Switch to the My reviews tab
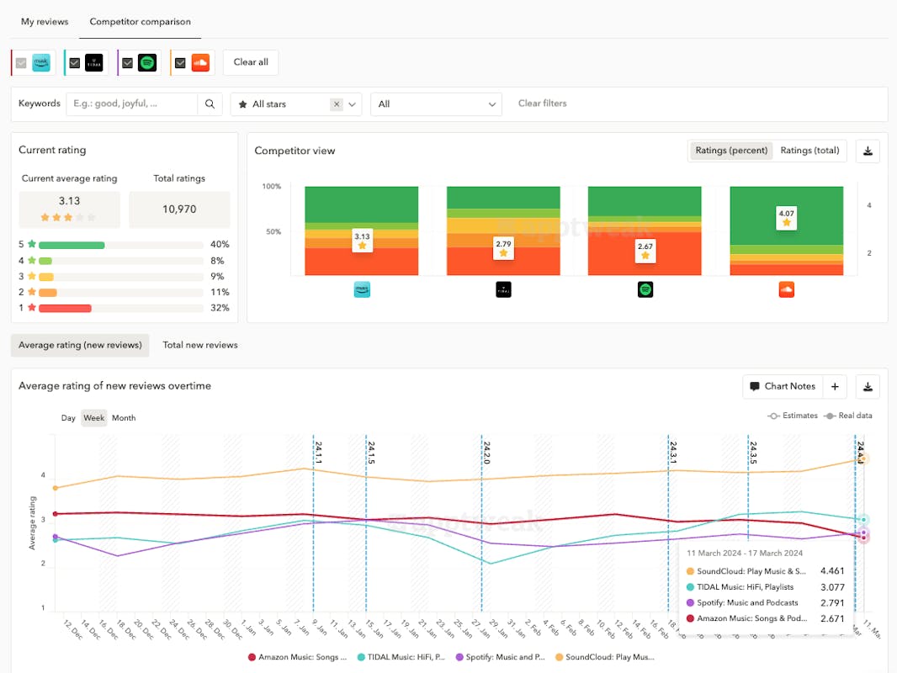This screenshot has height=673, width=897. tap(45, 22)
